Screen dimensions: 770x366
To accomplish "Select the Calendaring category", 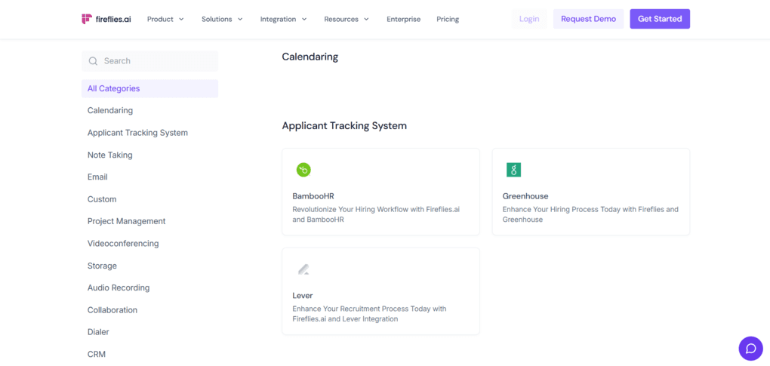I will coord(110,110).
